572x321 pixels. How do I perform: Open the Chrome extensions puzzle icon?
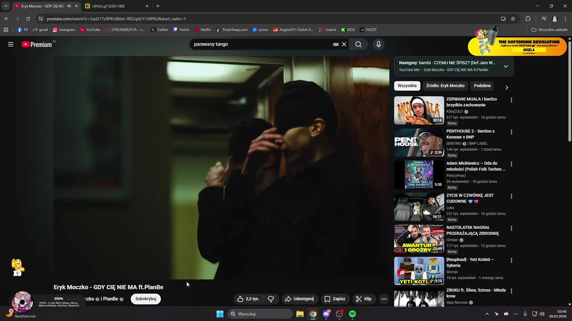point(528,19)
